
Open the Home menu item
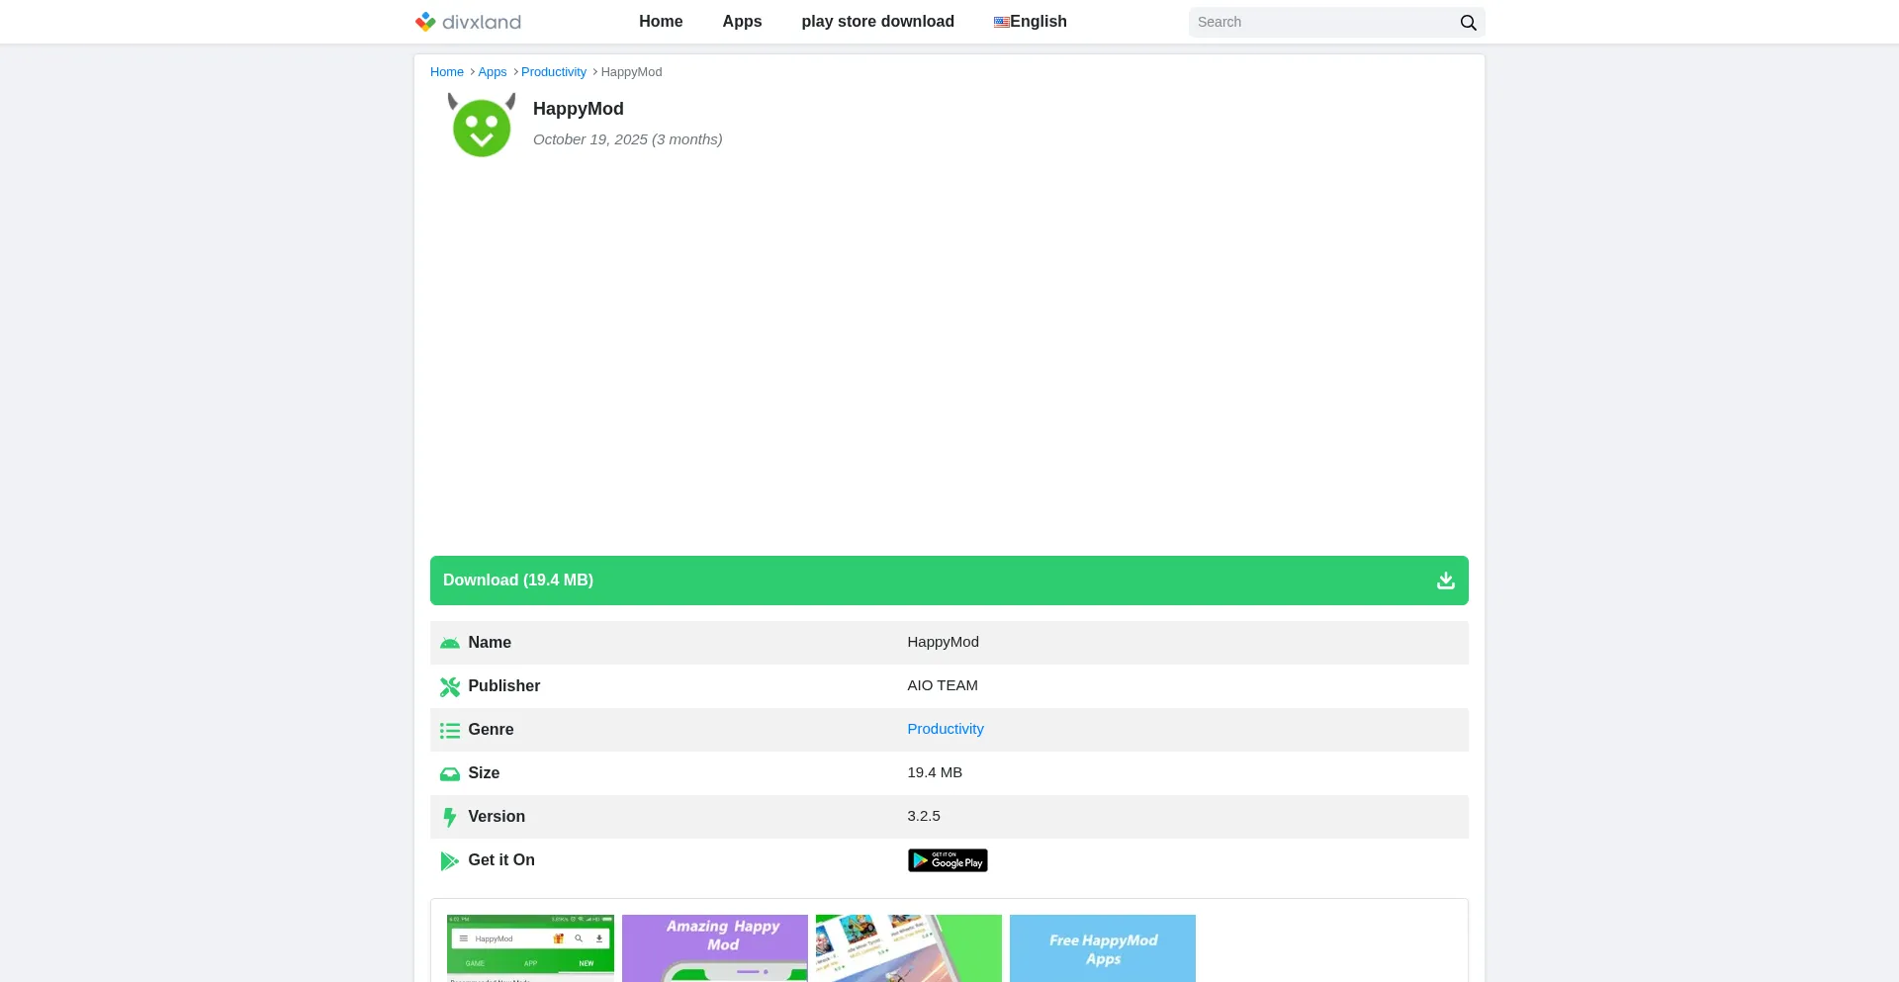[661, 22]
